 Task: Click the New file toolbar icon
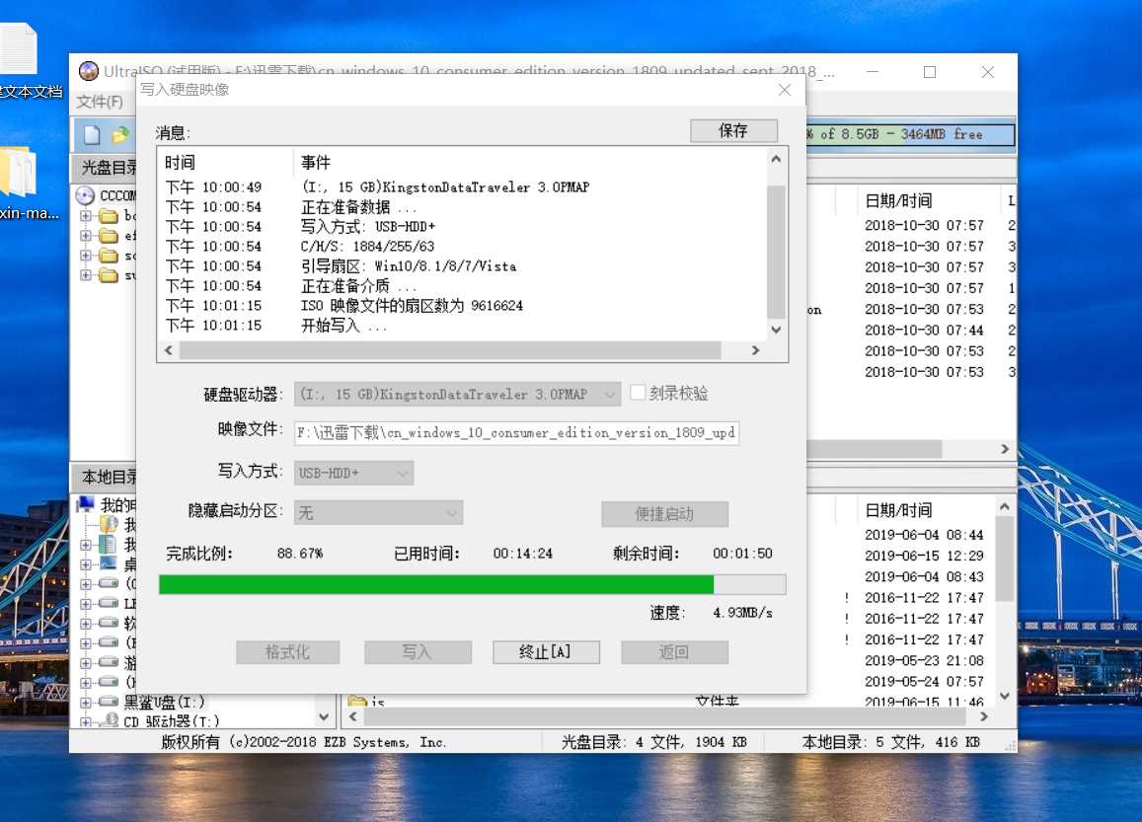pos(92,134)
